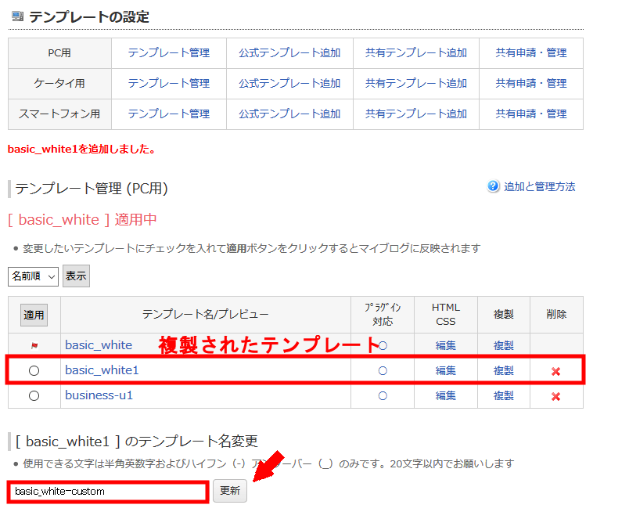Open ケータイ用 共有テンプレート追加 link

click(416, 84)
